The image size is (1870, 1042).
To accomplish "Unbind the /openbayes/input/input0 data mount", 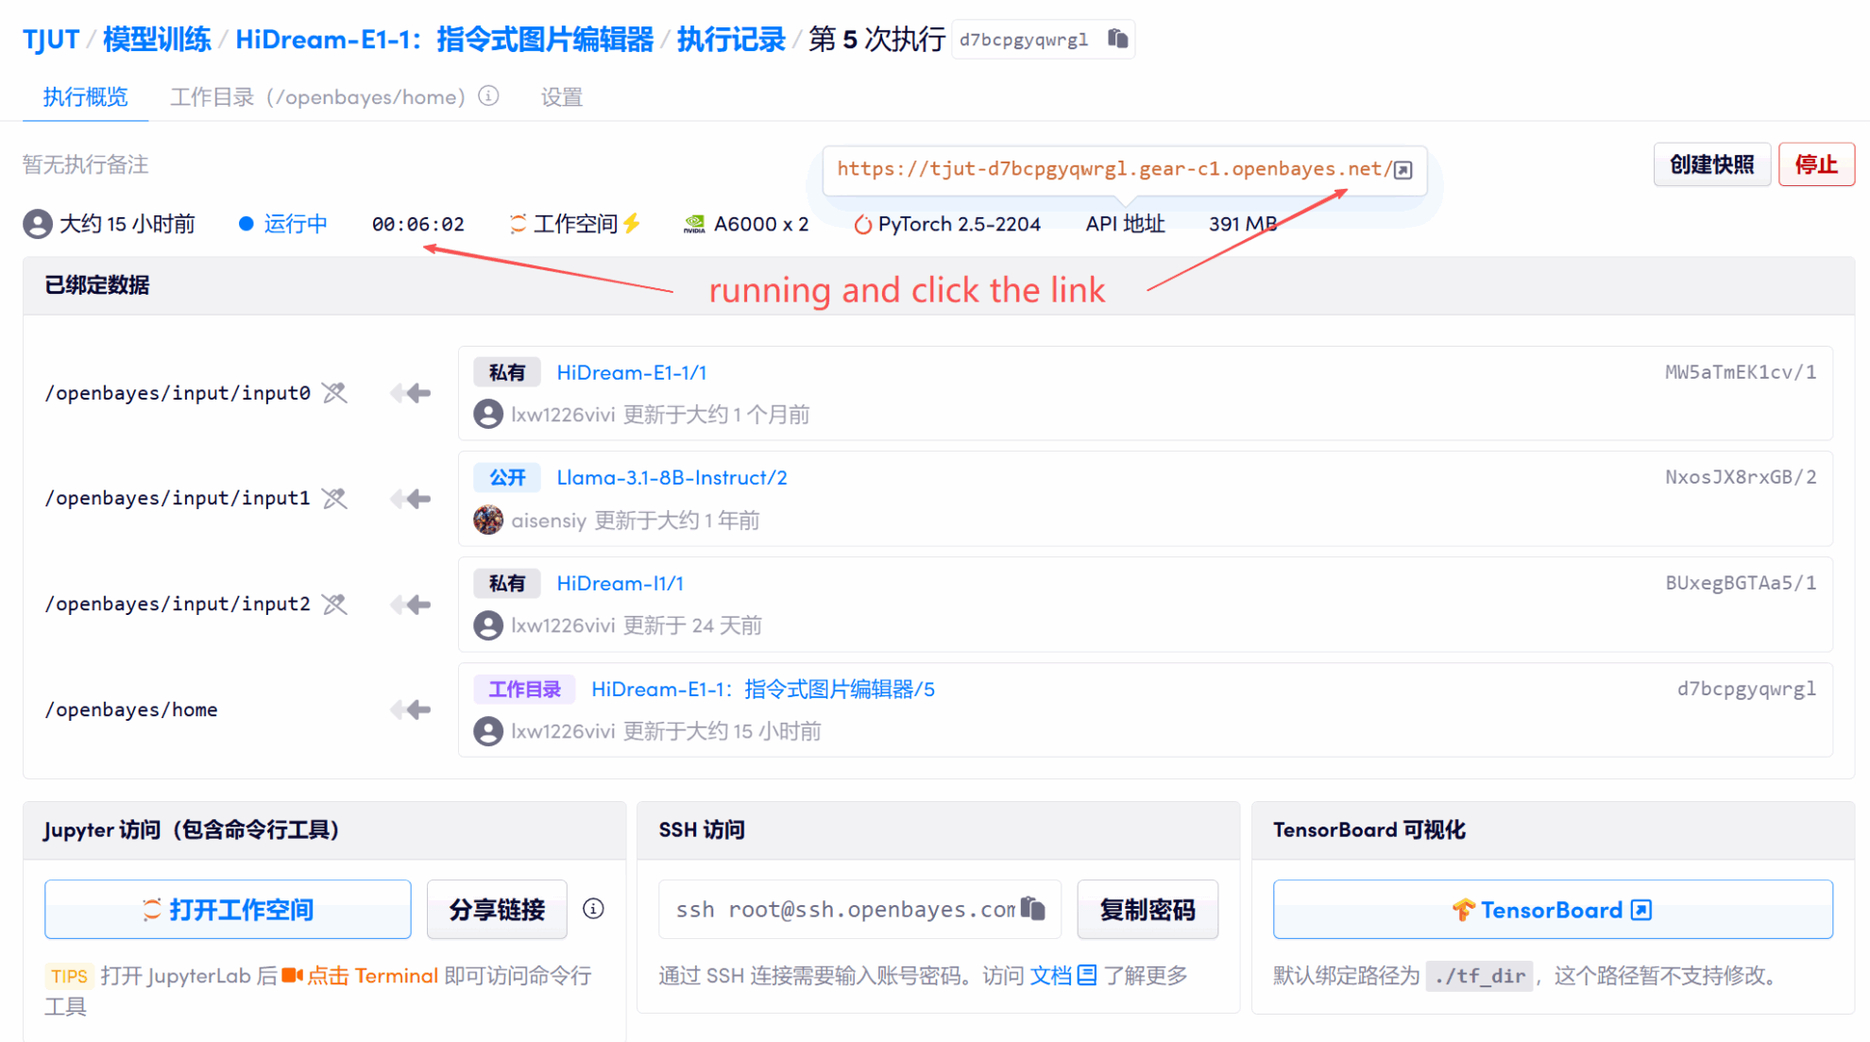I will (334, 393).
